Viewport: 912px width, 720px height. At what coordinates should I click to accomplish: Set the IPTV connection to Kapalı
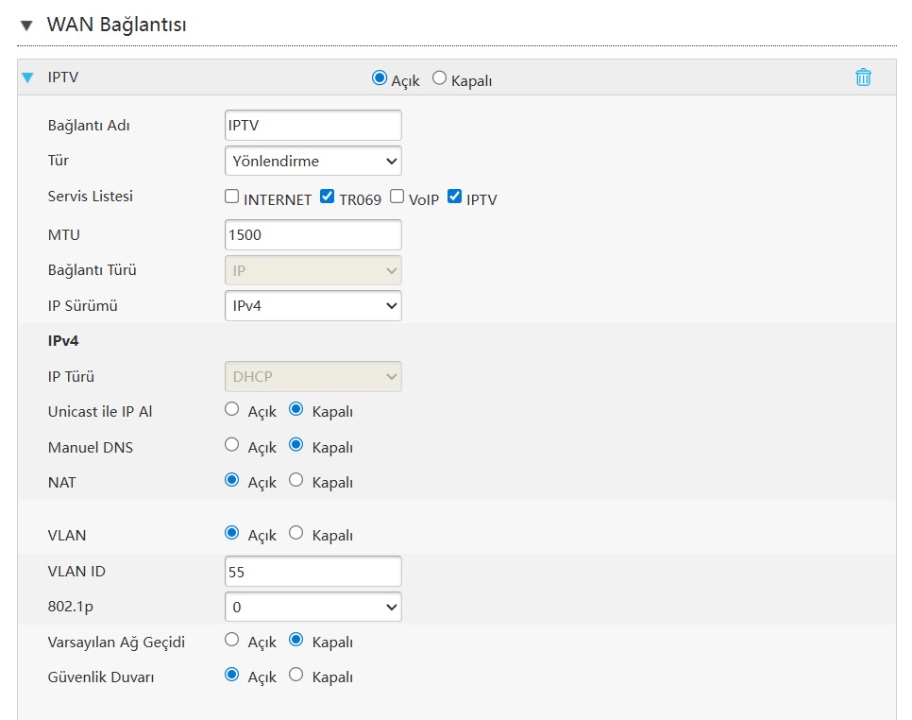tap(439, 78)
